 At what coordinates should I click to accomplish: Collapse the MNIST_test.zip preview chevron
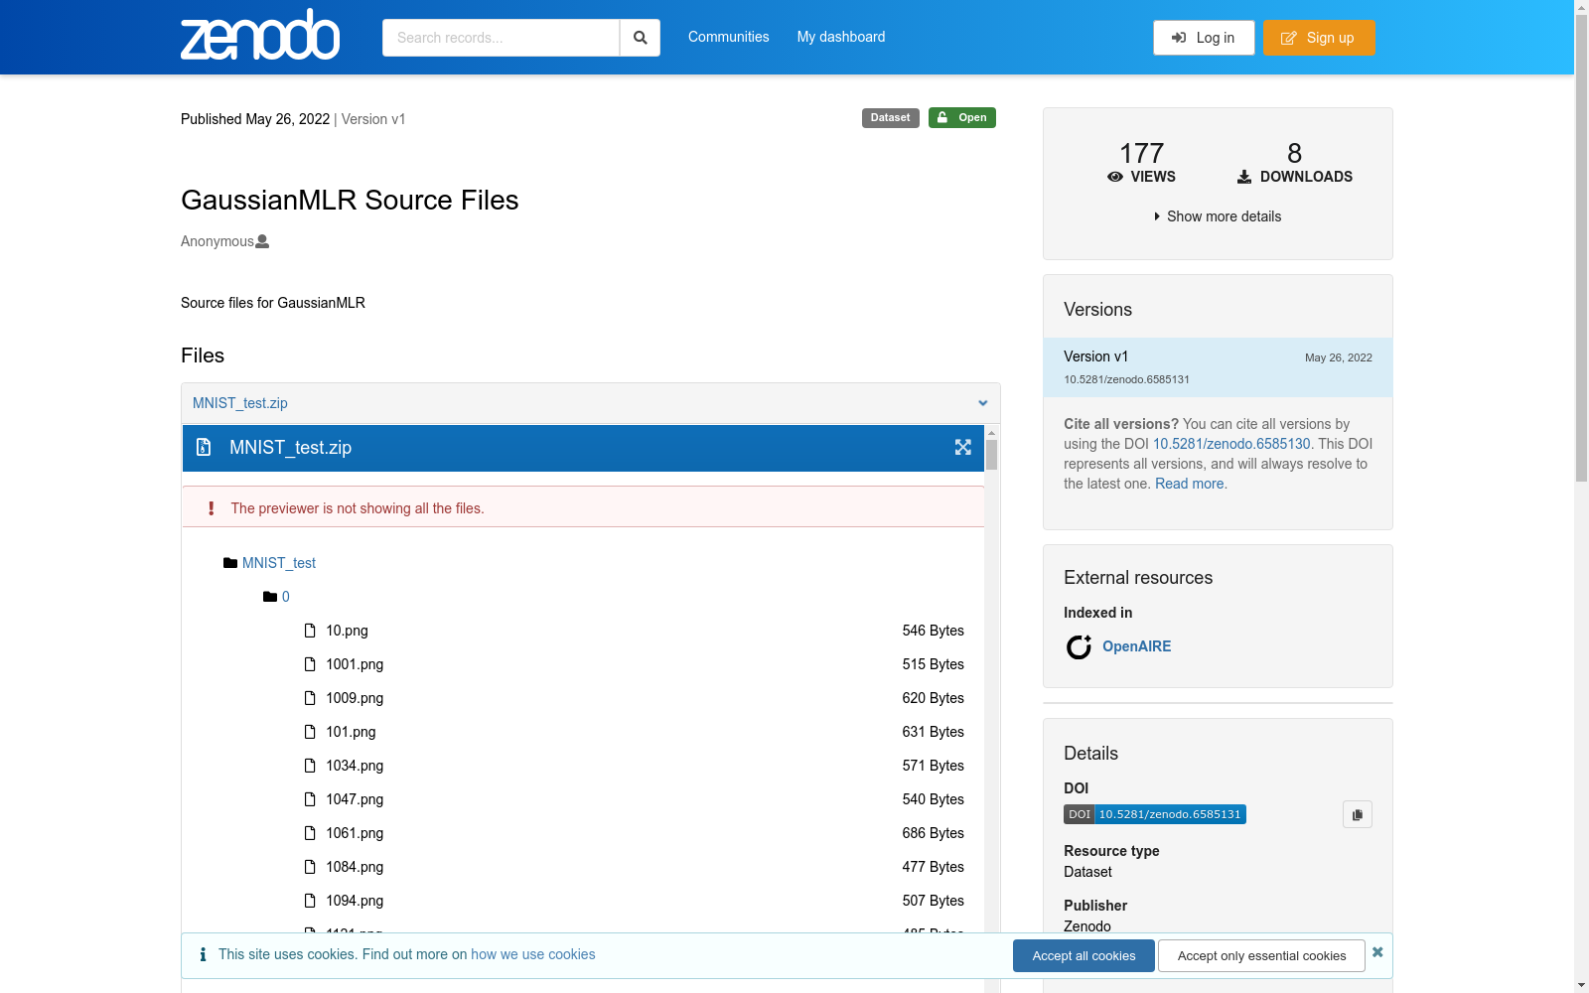tap(983, 403)
